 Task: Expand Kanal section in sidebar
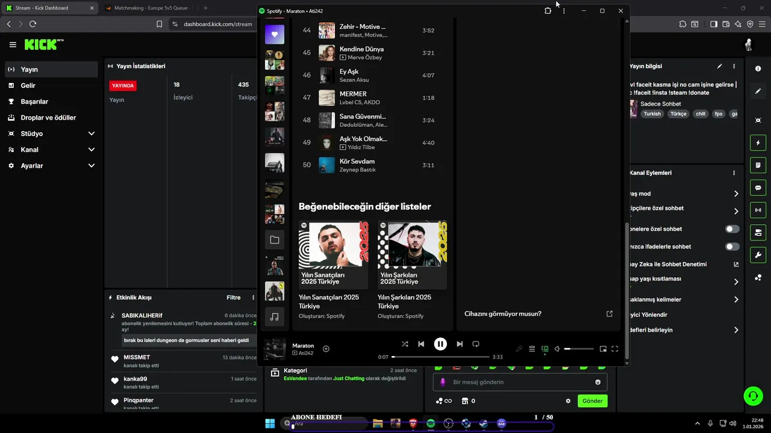[92, 150]
